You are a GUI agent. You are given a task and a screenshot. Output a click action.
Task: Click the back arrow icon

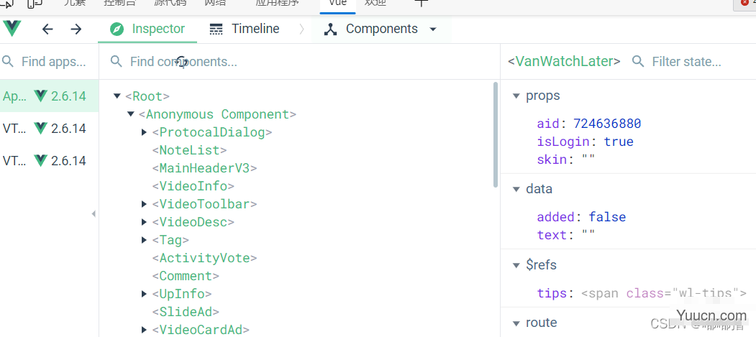point(47,29)
